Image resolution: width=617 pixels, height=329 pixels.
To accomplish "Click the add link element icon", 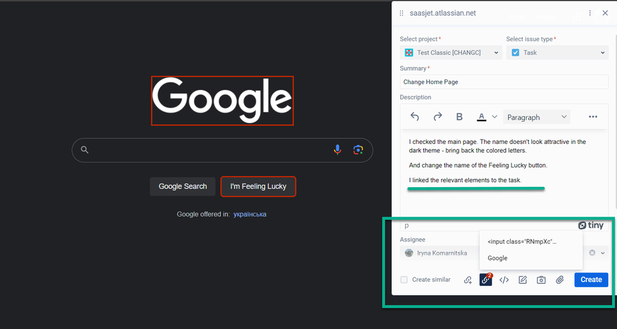I will (468, 280).
